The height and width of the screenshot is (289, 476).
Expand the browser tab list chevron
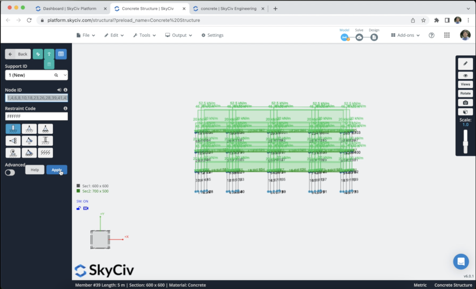[x=468, y=8]
